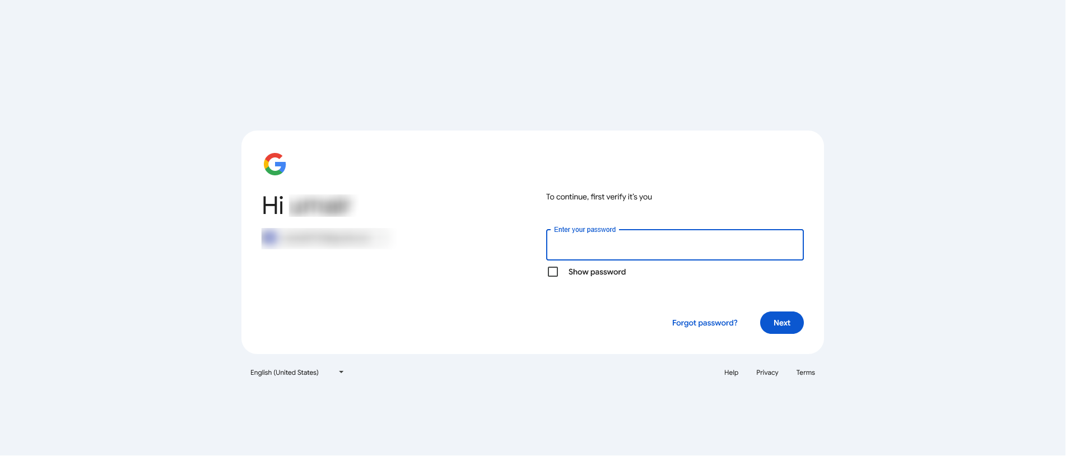Click the blurred name beside Hi

tap(321, 206)
